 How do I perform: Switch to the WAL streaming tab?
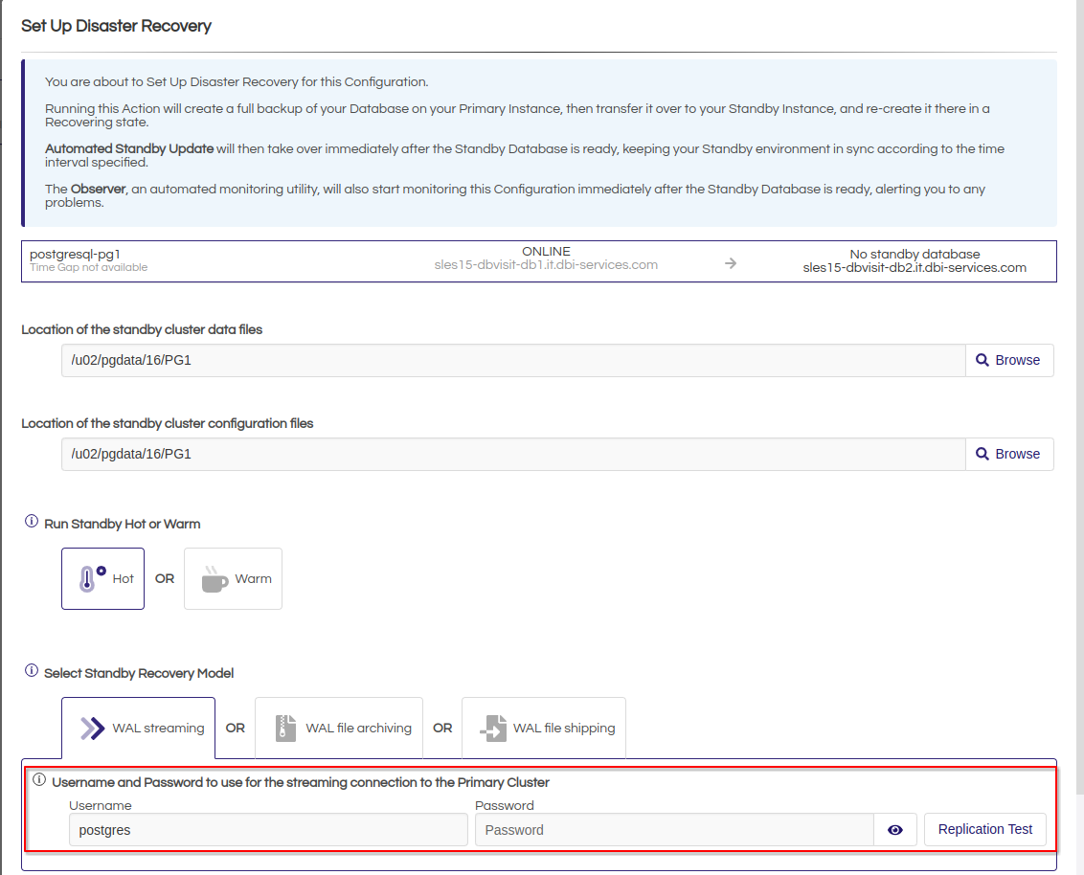pos(139,728)
